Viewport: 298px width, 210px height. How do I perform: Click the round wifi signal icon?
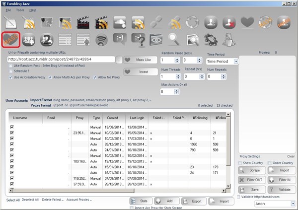coord(101,40)
